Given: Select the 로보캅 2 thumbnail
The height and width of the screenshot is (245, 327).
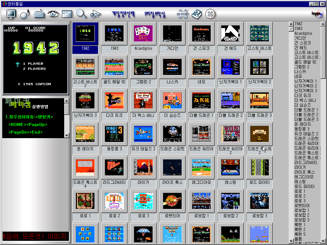Looking at the screenshot, I should click(230, 201).
